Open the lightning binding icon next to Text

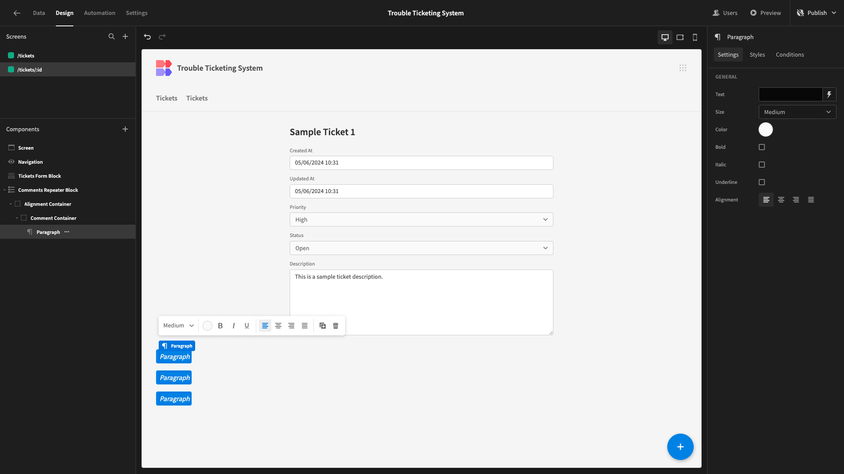[x=829, y=94]
